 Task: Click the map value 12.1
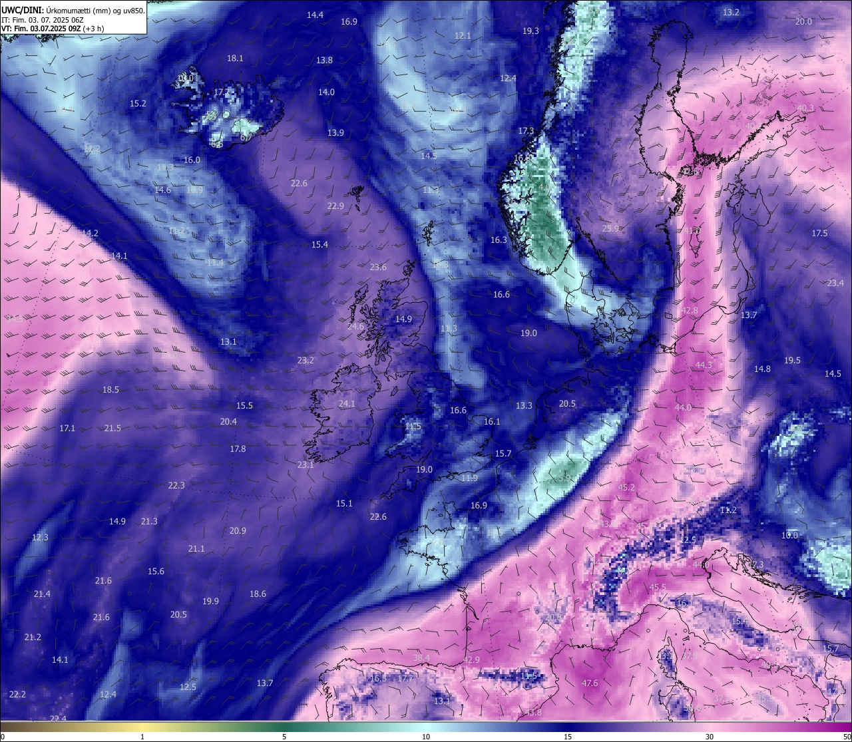click(x=463, y=35)
